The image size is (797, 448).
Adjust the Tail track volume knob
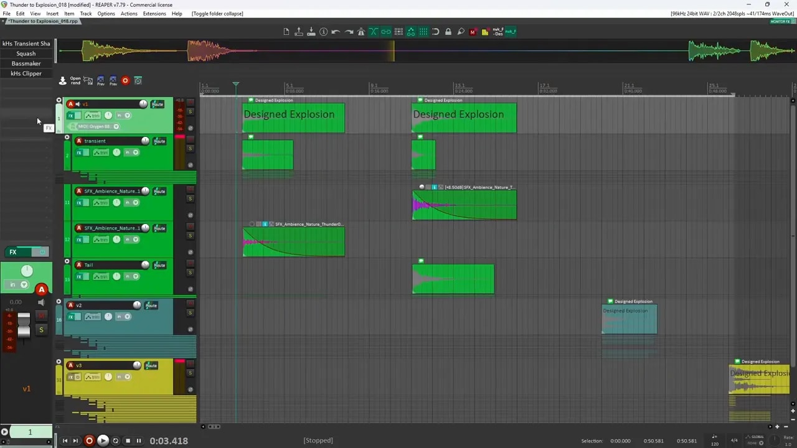click(145, 265)
